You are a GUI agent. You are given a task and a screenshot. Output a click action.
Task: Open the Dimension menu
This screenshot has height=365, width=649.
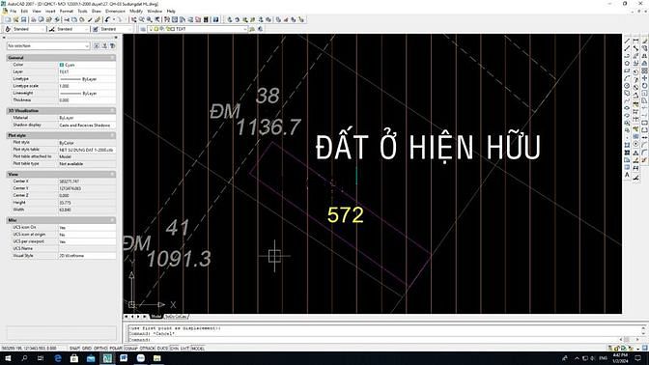(x=116, y=12)
